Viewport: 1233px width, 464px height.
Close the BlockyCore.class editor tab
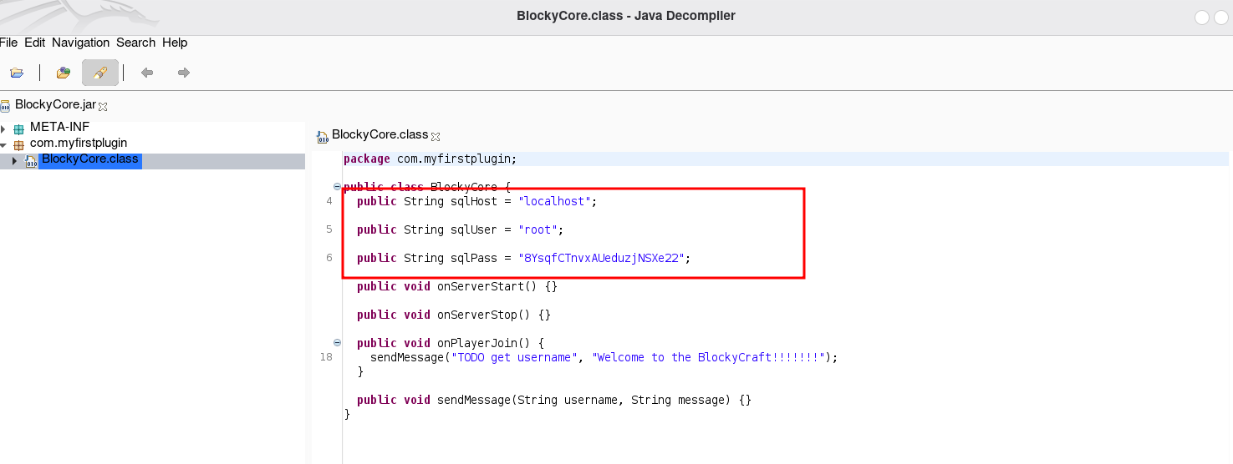tap(436, 136)
